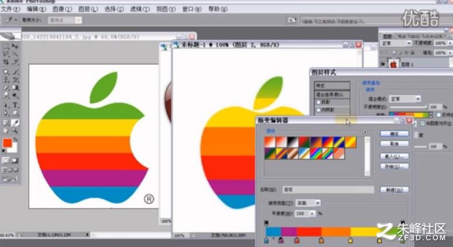Toggle lock all in Layers panel
453x247 pixels.
412,53
